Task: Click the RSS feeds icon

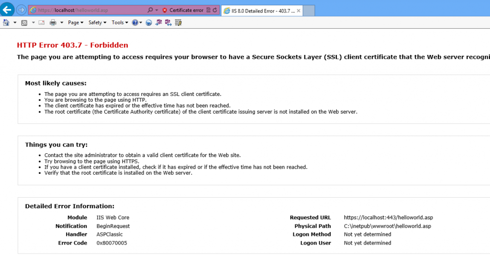Action: [x=24, y=23]
